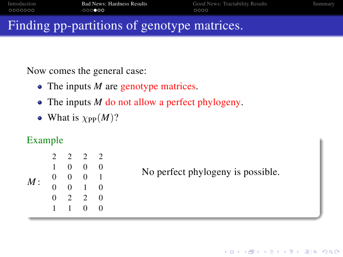Select first slide dot under Introduction

10,10
